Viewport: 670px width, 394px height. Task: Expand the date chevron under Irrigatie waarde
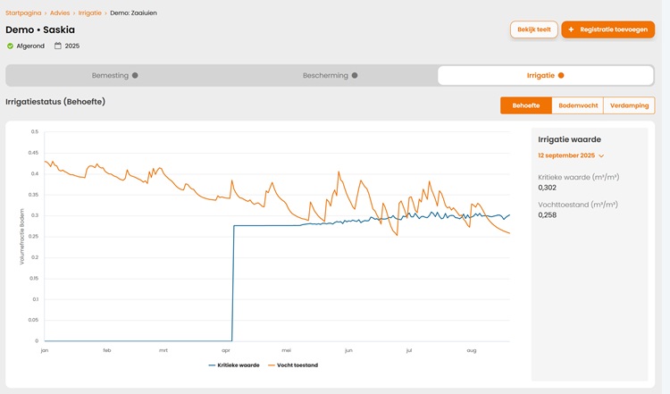tap(601, 156)
